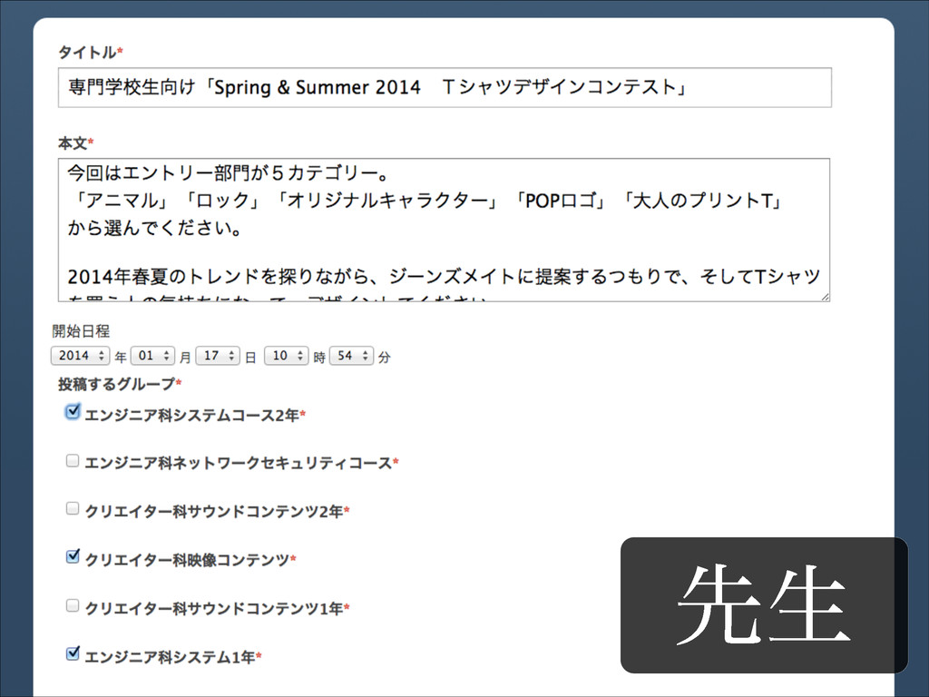Click the 開始日程 label
Viewport: 929px width, 697px height.
pos(81,331)
